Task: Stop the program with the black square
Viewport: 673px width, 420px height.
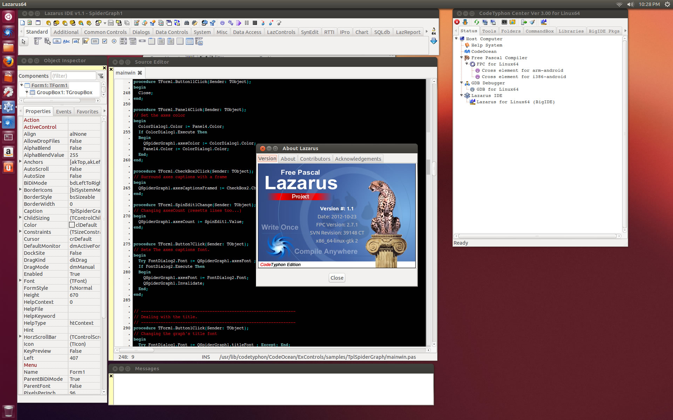Action: pyautogui.click(x=255, y=23)
